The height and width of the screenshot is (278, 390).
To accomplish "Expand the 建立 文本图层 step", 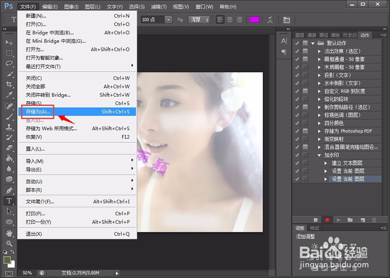I will [x=326, y=163].
